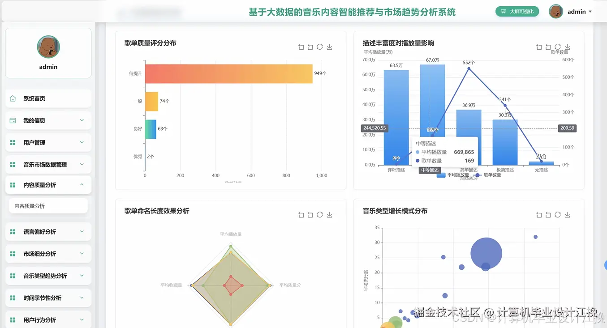607x328 pixels.
Task: Click the system title heading in header
Action: (352, 12)
